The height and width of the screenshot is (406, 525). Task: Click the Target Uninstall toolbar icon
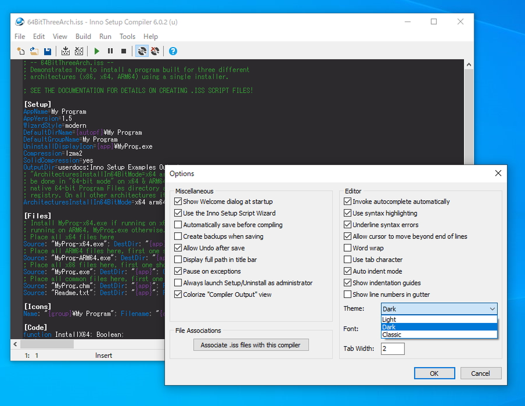[155, 51]
